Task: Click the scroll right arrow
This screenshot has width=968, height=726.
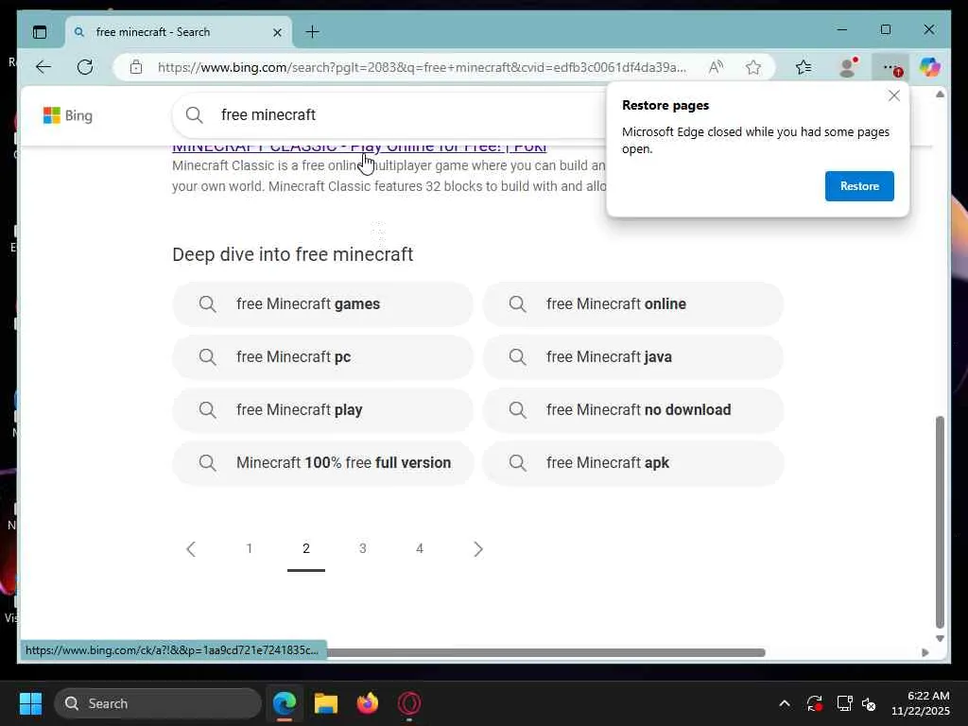Action: (925, 652)
